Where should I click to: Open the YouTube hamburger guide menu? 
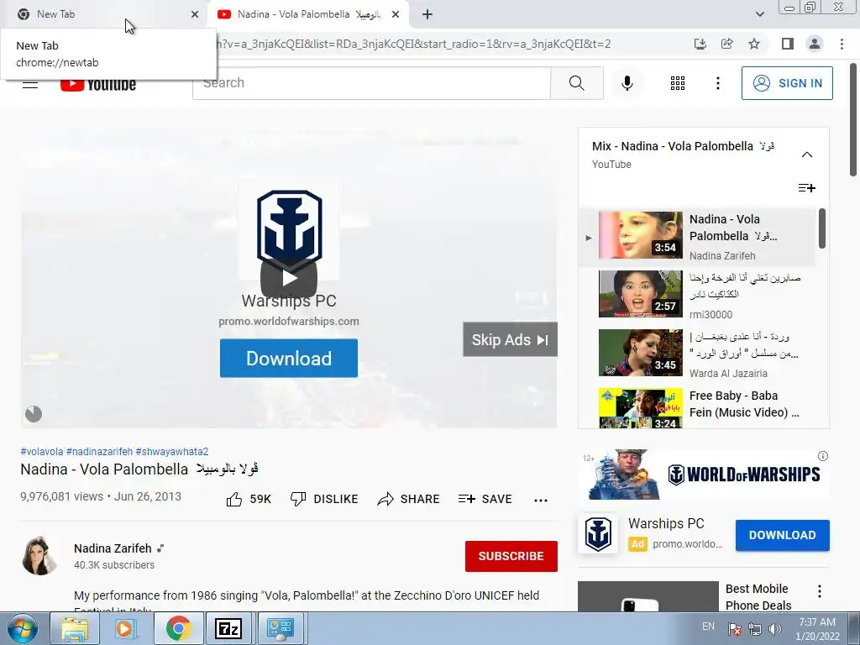[30, 84]
